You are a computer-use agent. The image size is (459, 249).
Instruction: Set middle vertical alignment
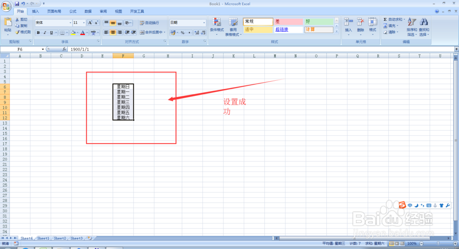(x=113, y=22)
